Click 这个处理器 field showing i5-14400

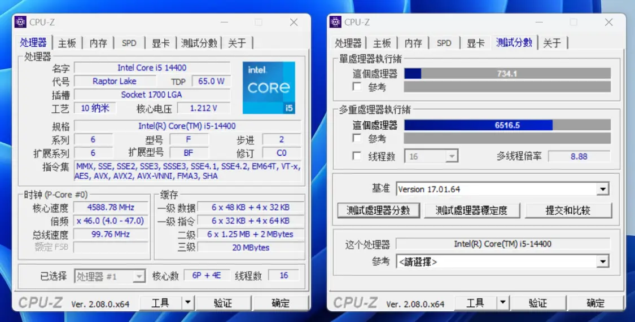click(x=502, y=244)
